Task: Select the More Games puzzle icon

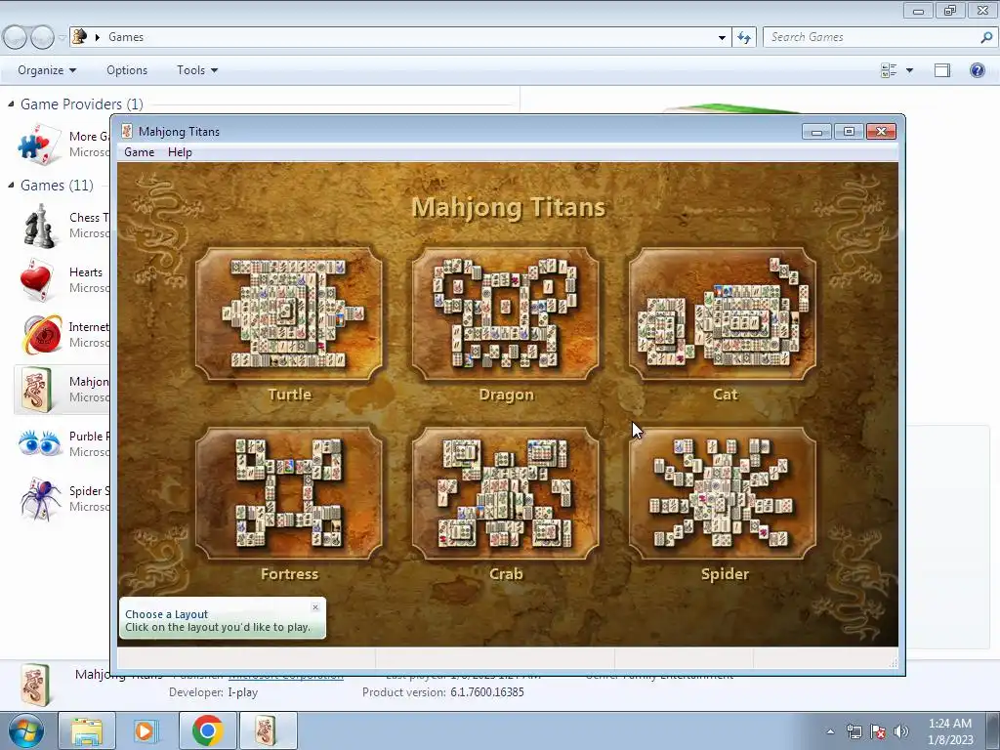Action: tap(39, 145)
